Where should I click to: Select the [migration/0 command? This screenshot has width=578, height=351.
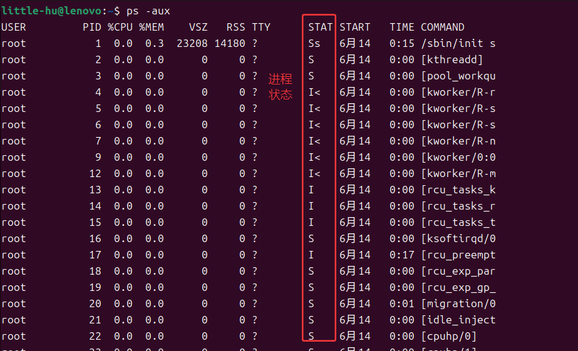pyautogui.click(x=458, y=303)
